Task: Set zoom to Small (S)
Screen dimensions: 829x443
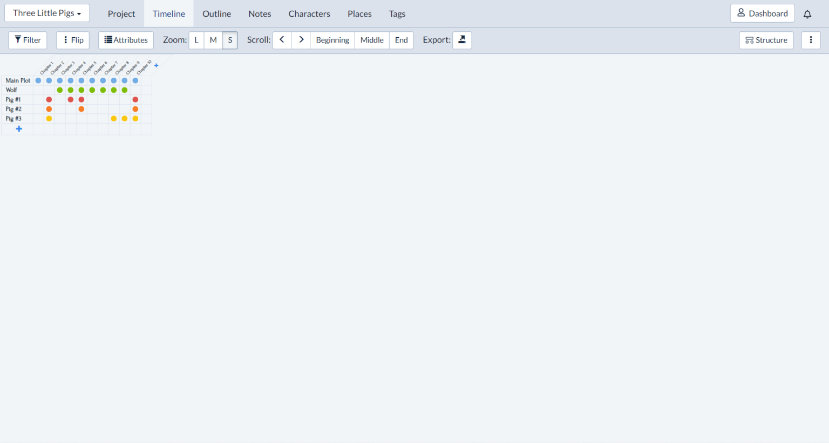Action: [230, 40]
